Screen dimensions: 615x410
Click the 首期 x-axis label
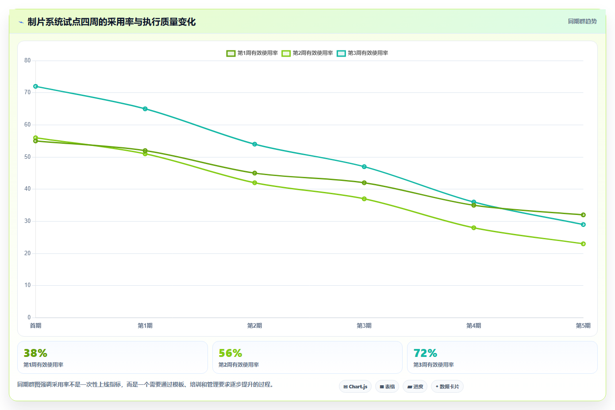pyautogui.click(x=35, y=326)
